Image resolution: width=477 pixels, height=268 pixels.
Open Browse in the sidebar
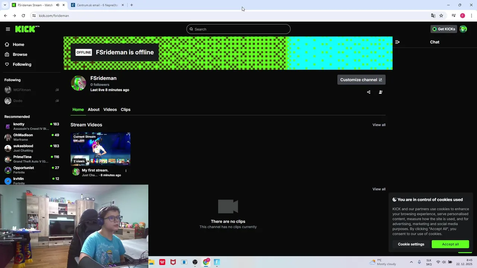tap(16, 54)
